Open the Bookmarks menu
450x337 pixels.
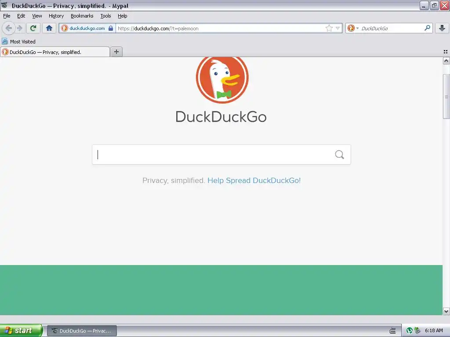(82, 16)
